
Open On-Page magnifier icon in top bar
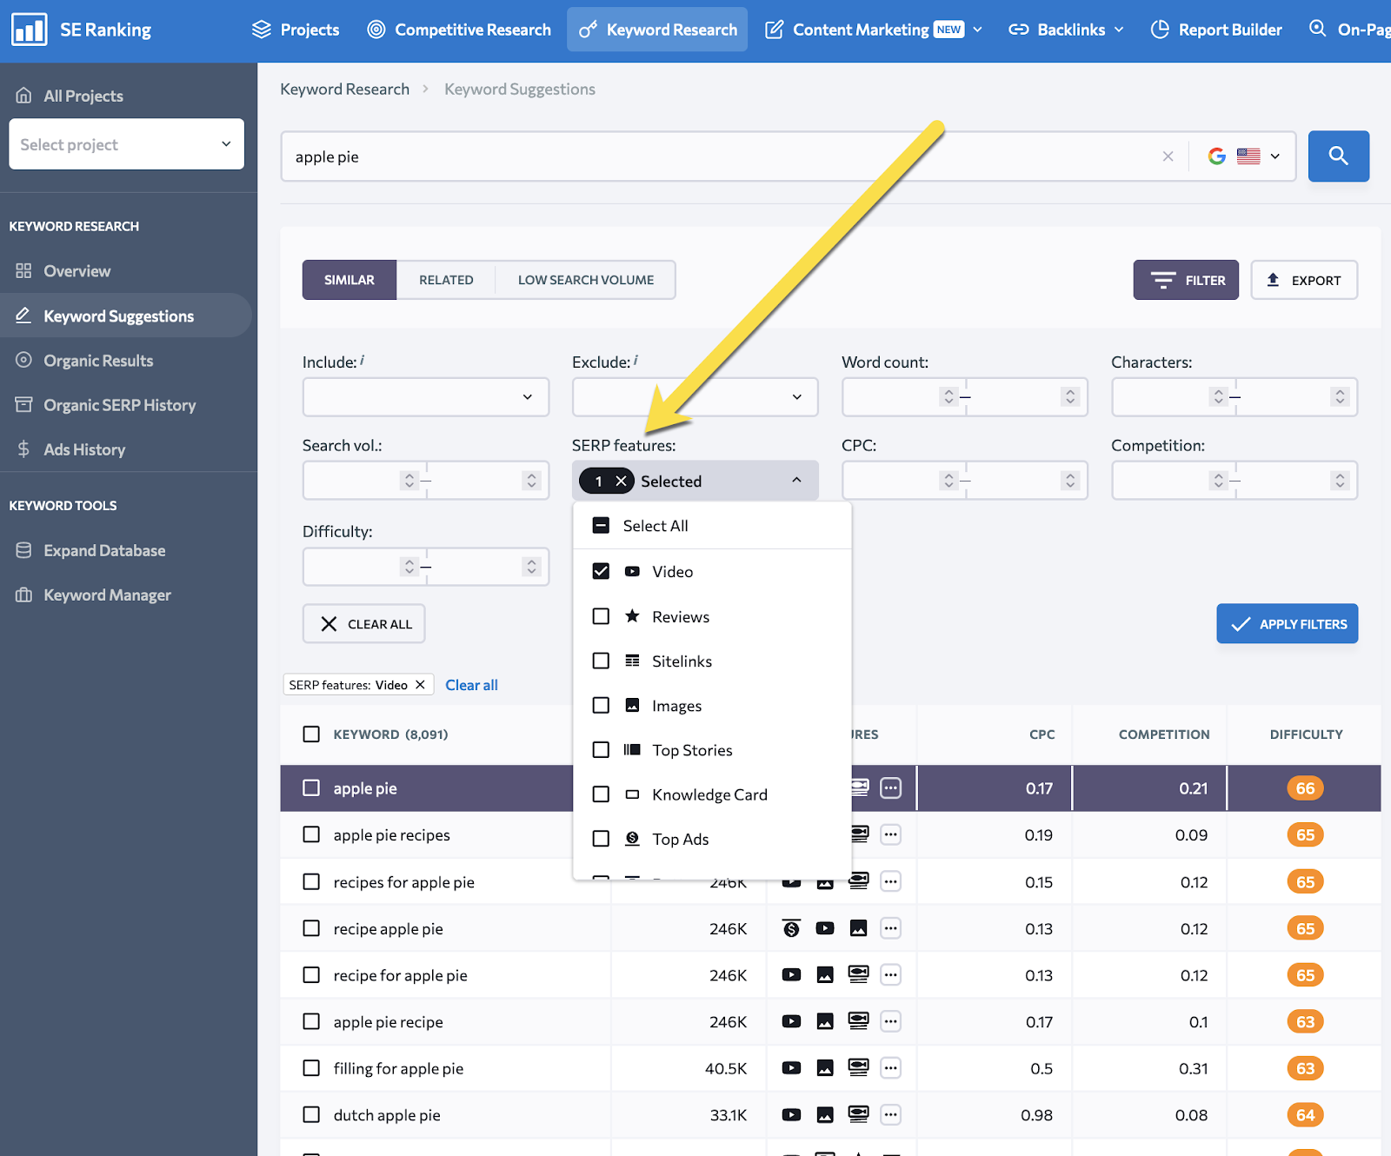[1318, 29]
